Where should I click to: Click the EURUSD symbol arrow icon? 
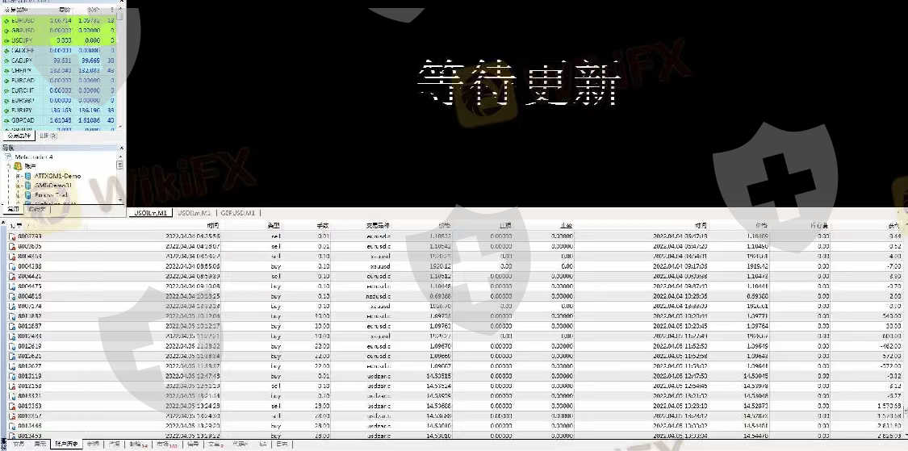6,20
